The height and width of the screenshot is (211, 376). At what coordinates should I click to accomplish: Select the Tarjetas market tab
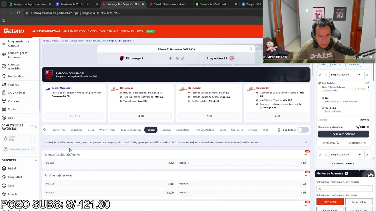[151, 130]
